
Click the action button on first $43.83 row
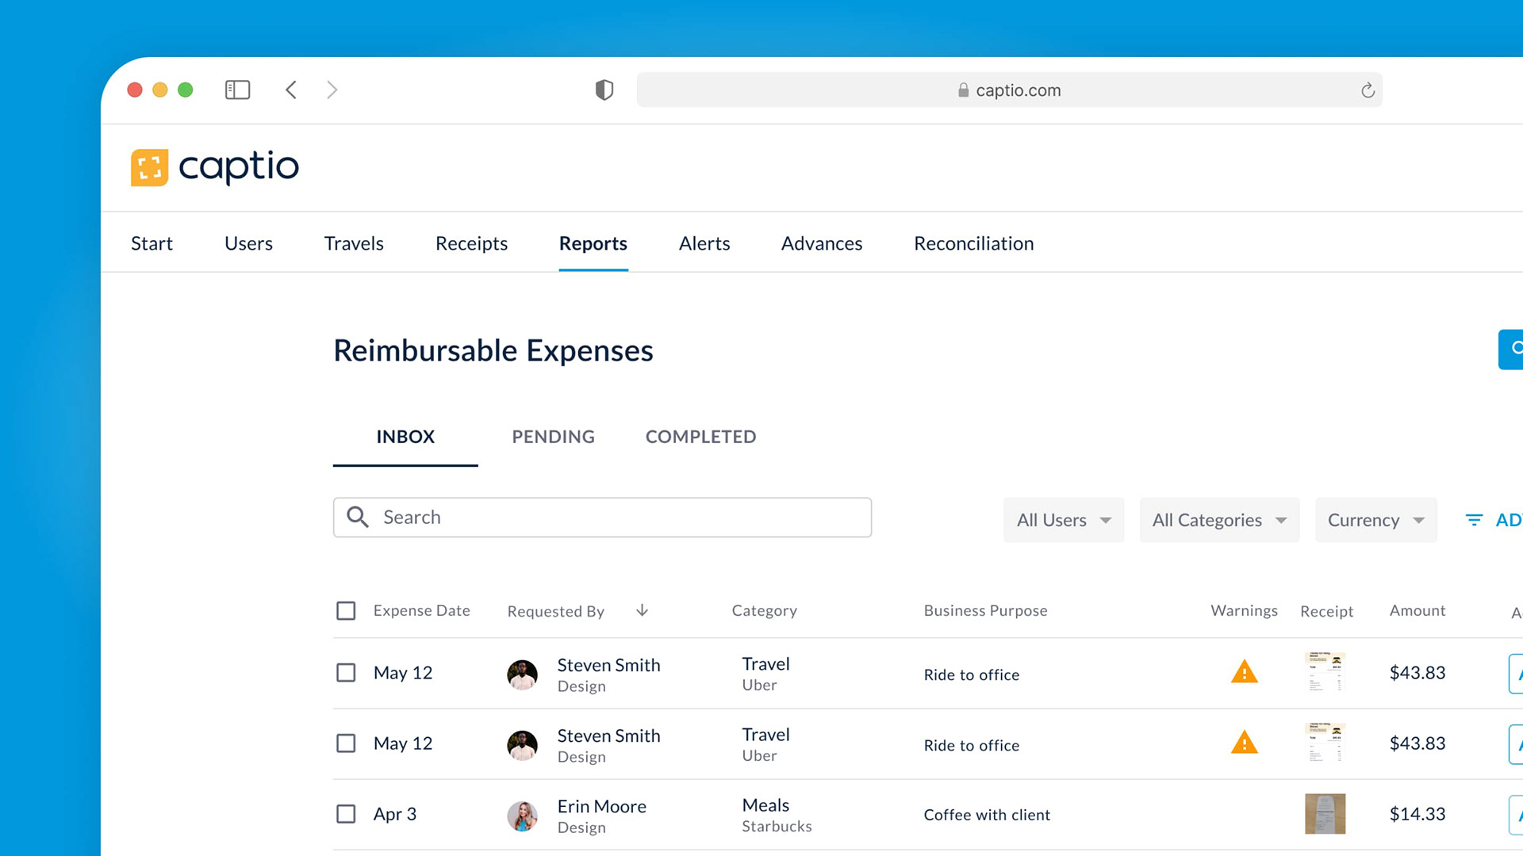click(1516, 674)
